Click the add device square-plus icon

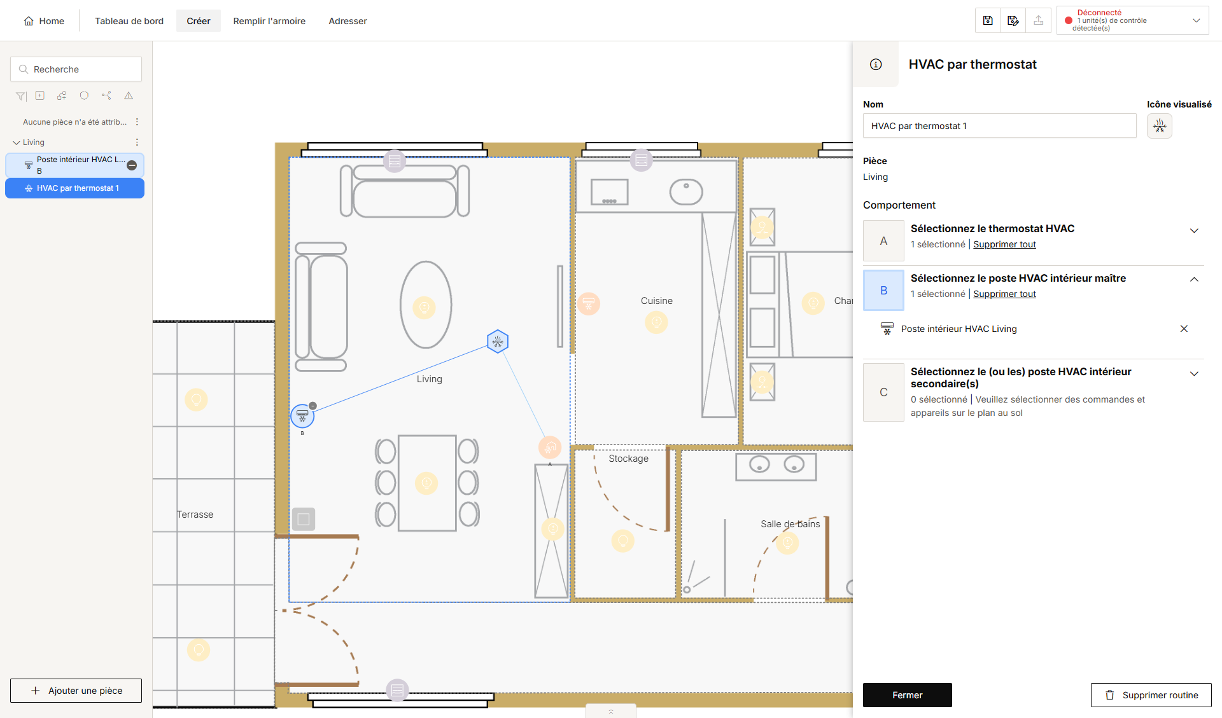(x=40, y=95)
